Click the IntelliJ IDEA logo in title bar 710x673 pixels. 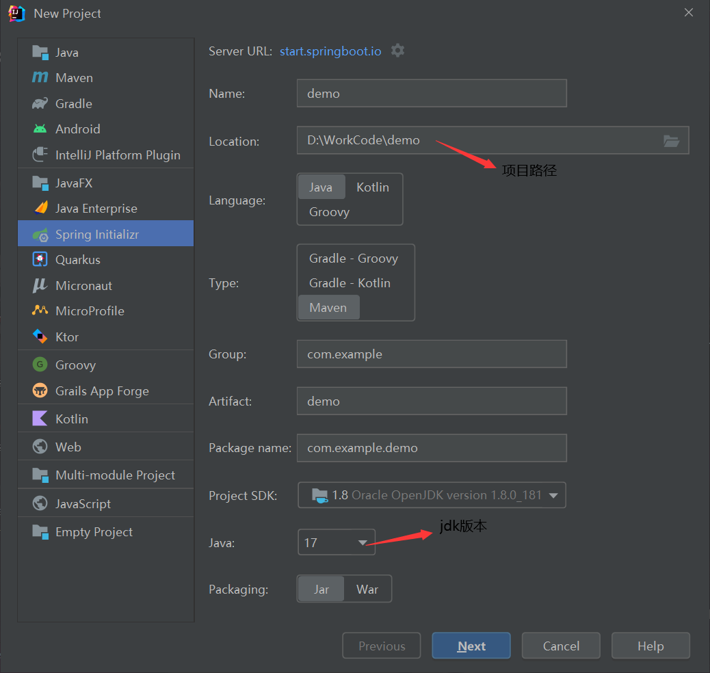coord(16,14)
